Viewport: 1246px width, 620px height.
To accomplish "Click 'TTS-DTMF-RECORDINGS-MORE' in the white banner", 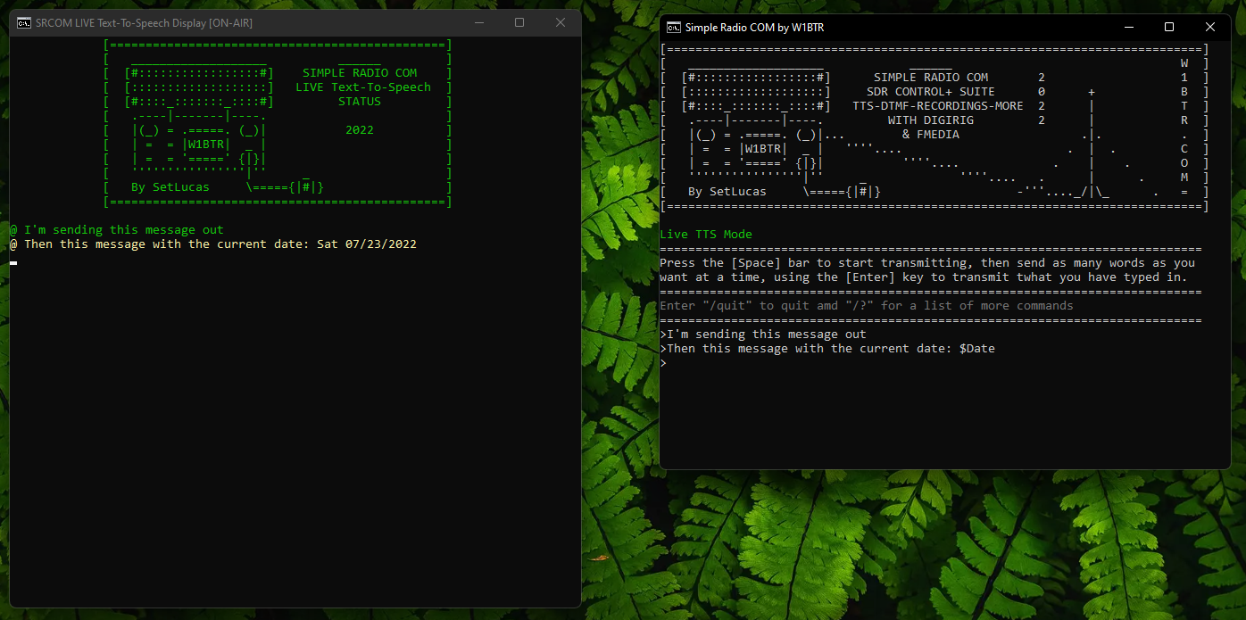I will click(938, 106).
